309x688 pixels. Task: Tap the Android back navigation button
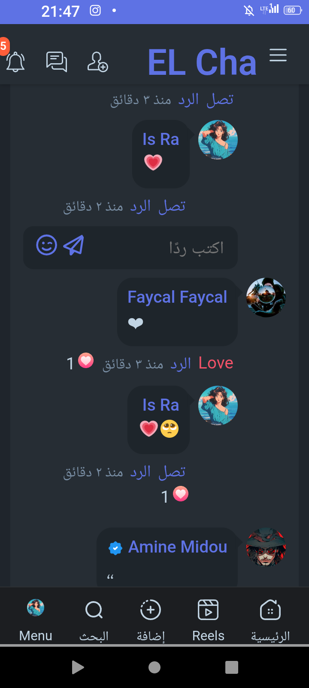(78, 667)
